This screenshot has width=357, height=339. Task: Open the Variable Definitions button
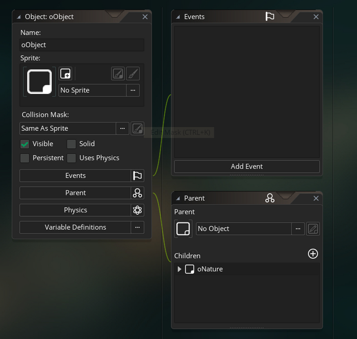[75, 228]
